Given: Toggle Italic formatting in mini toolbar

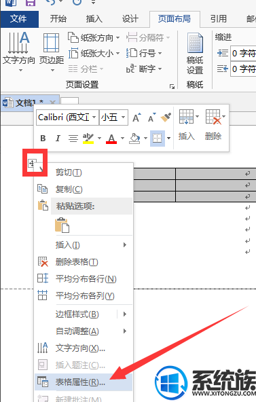Looking at the screenshot, I should (x=58, y=139).
